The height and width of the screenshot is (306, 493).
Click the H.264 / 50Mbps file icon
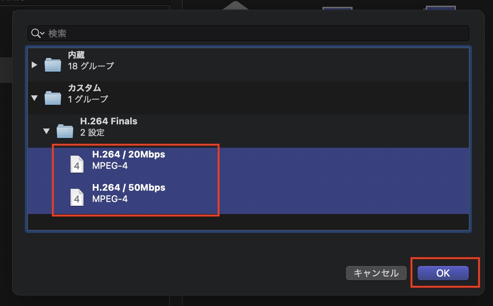click(x=77, y=198)
